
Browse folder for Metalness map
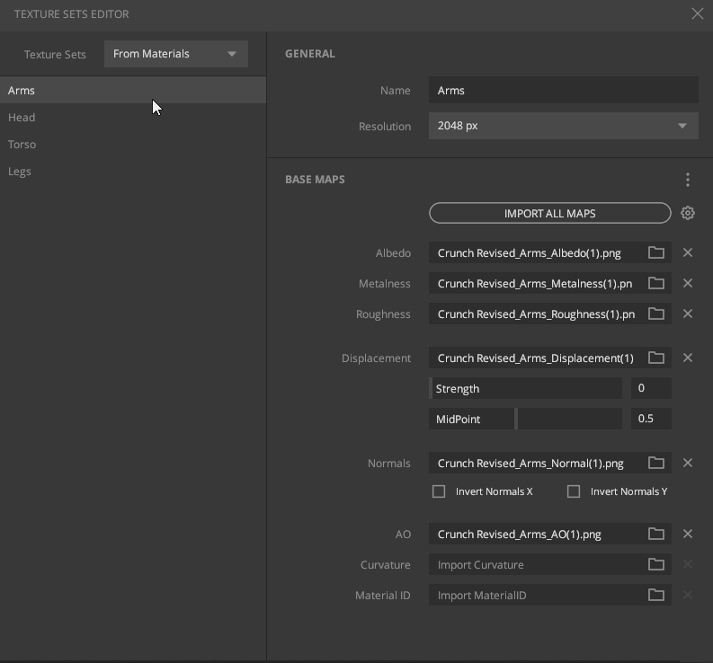(x=656, y=284)
